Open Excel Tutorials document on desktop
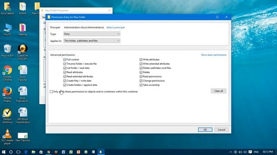Screen dimensions: 277x155 click(23, 94)
